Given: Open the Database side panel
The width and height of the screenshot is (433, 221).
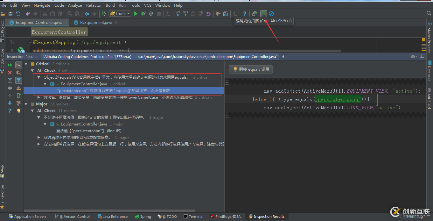Looking at the screenshot, I should [429, 71].
